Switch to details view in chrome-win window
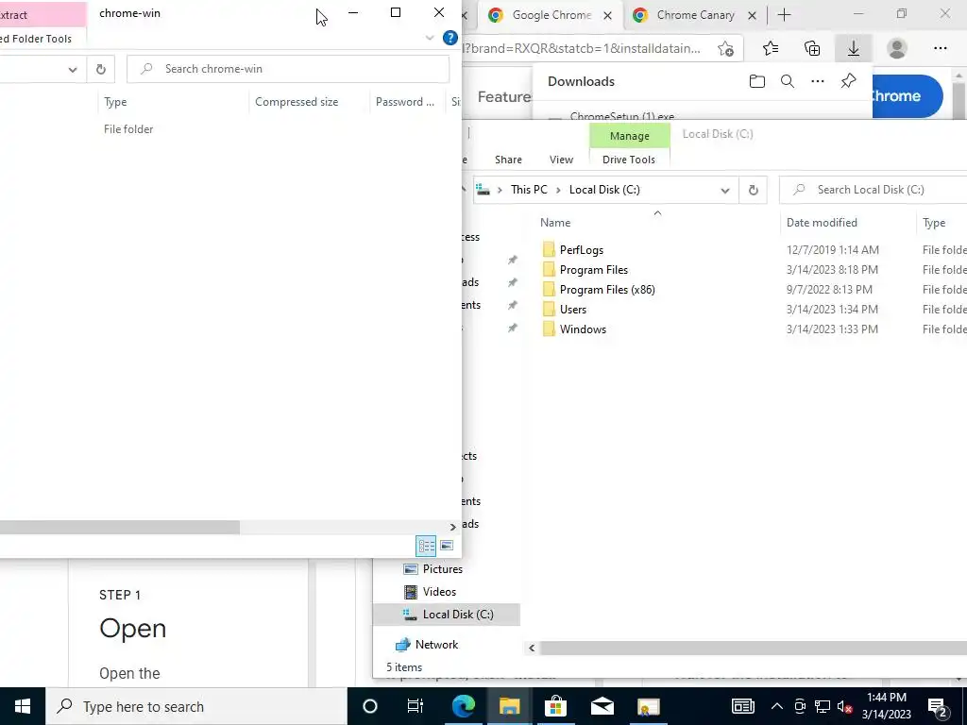The height and width of the screenshot is (725, 967). click(426, 546)
